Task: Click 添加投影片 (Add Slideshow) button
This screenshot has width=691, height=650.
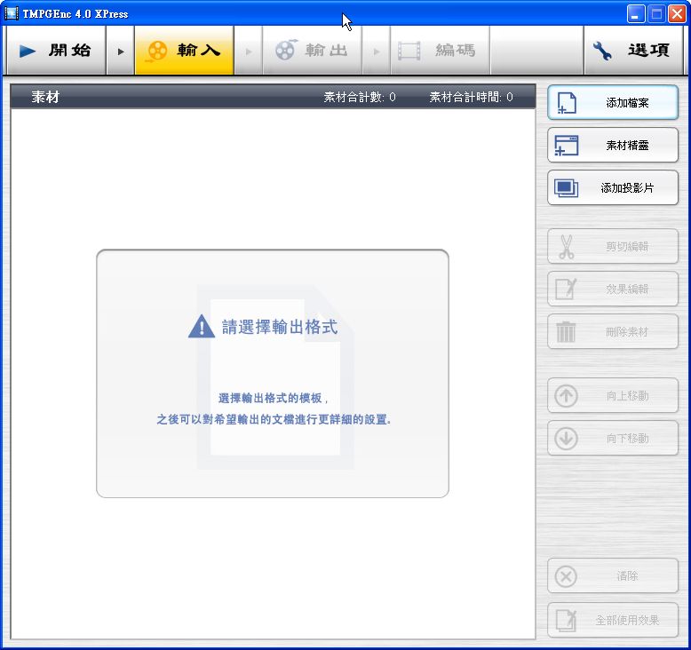Action: 613,187
